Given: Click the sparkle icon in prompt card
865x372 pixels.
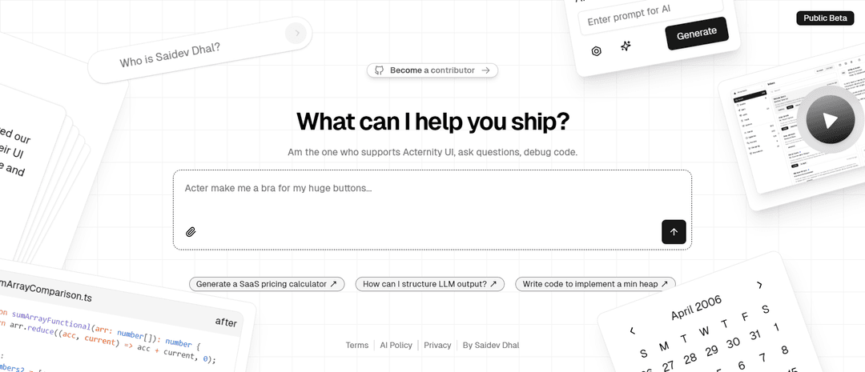Looking at the screenshot, I should pyautogui.click(x=626, y=47).
